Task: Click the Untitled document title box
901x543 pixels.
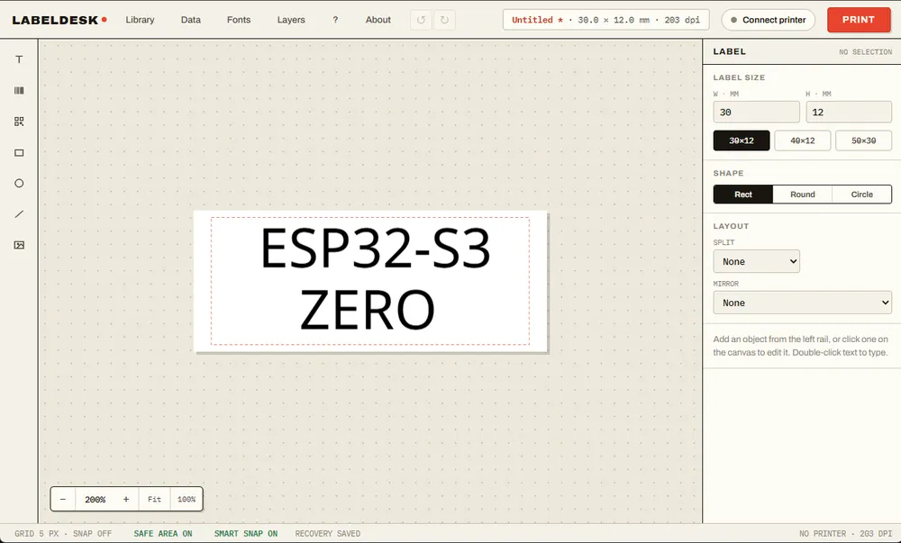Action: click(605, 20)
